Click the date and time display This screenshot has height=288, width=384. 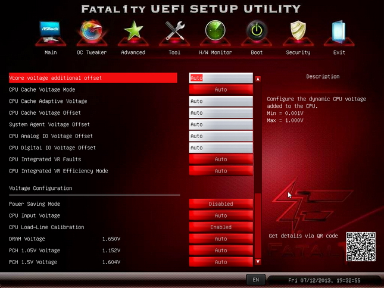(x=324, y=280)
